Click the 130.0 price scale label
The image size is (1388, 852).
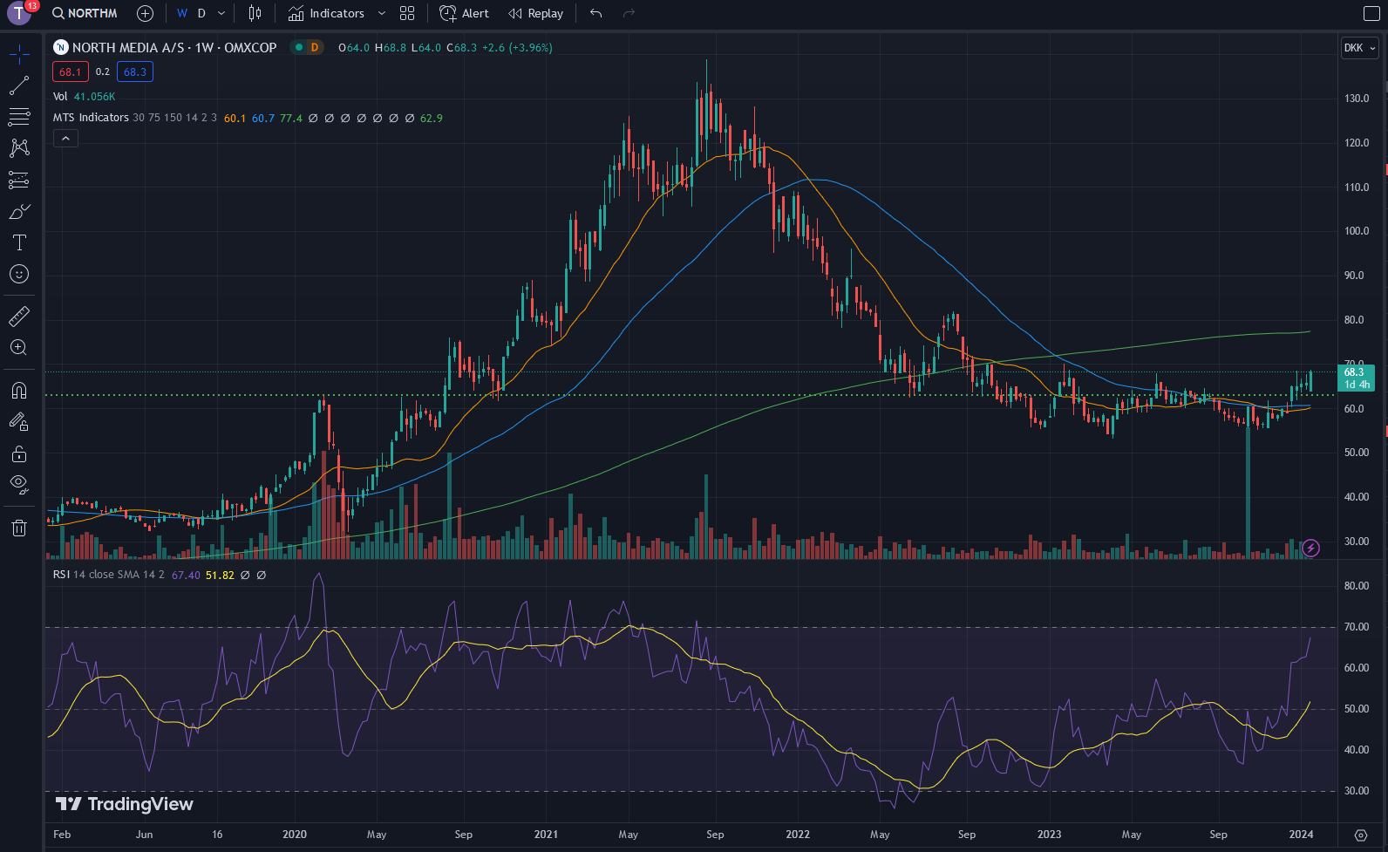[x=1357, y=99]
